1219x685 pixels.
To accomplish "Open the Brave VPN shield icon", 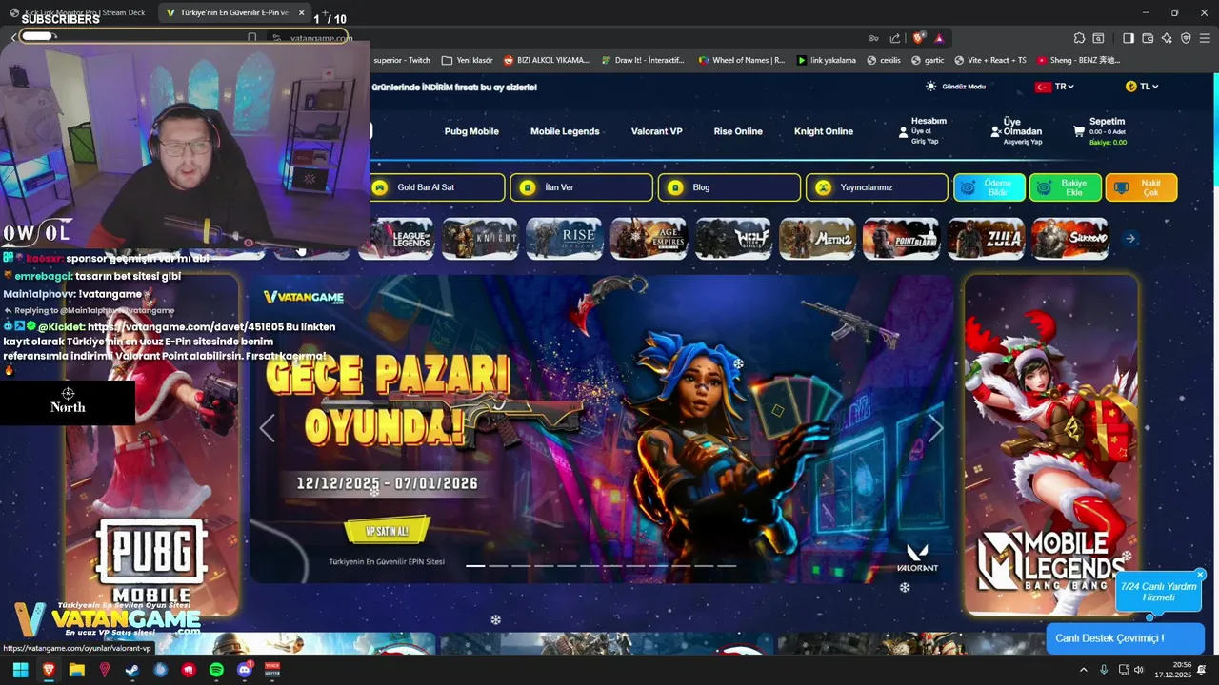I will pos(1186,38).
